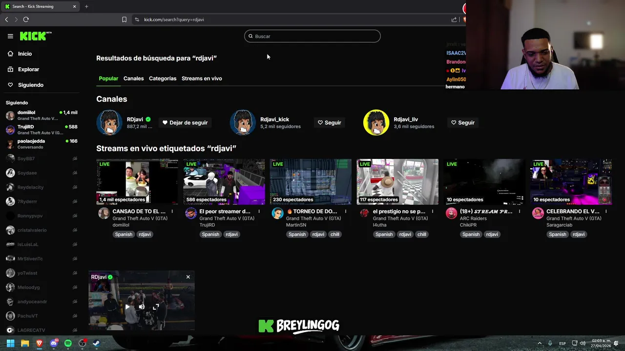Open TrujiRD stream thumbnail with 586 espectadores
Viewport: 625px width, 351px height.
224,181
